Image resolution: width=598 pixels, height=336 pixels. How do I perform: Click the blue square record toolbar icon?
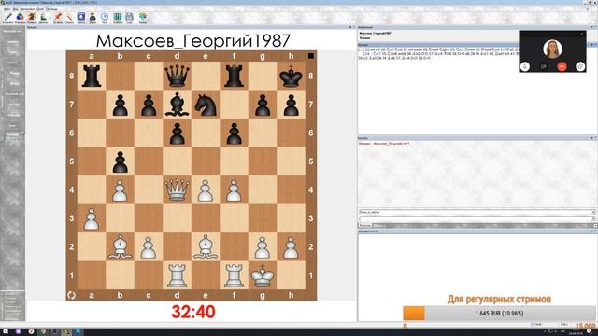coord(81,17)
